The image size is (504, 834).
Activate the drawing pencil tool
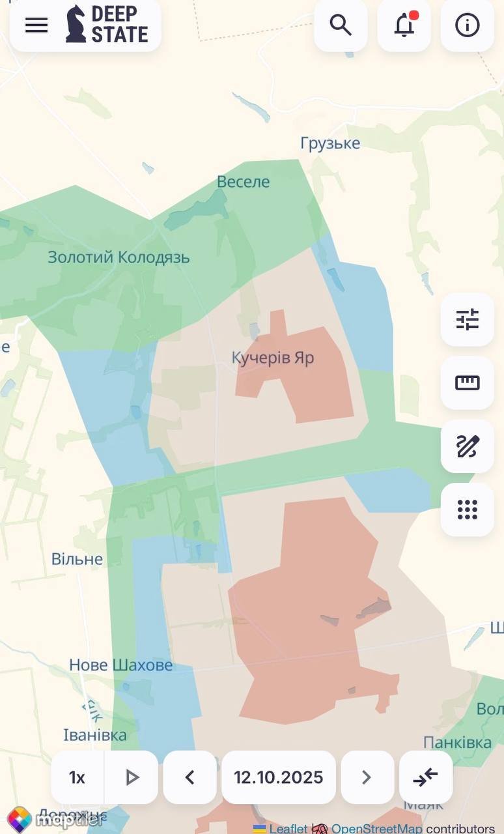click(x=468, y=446)
